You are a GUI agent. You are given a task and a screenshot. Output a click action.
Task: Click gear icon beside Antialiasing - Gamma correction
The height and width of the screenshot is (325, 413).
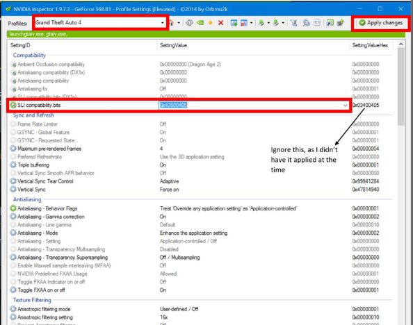tap(13, 216)
